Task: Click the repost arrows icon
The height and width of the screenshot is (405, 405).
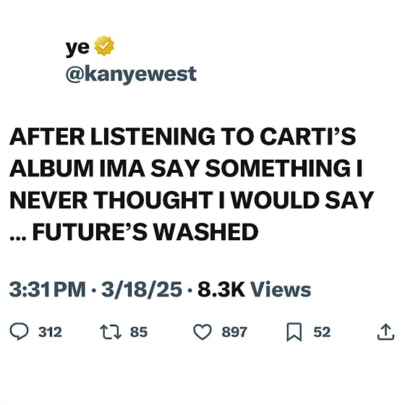Action: (111, 332)
